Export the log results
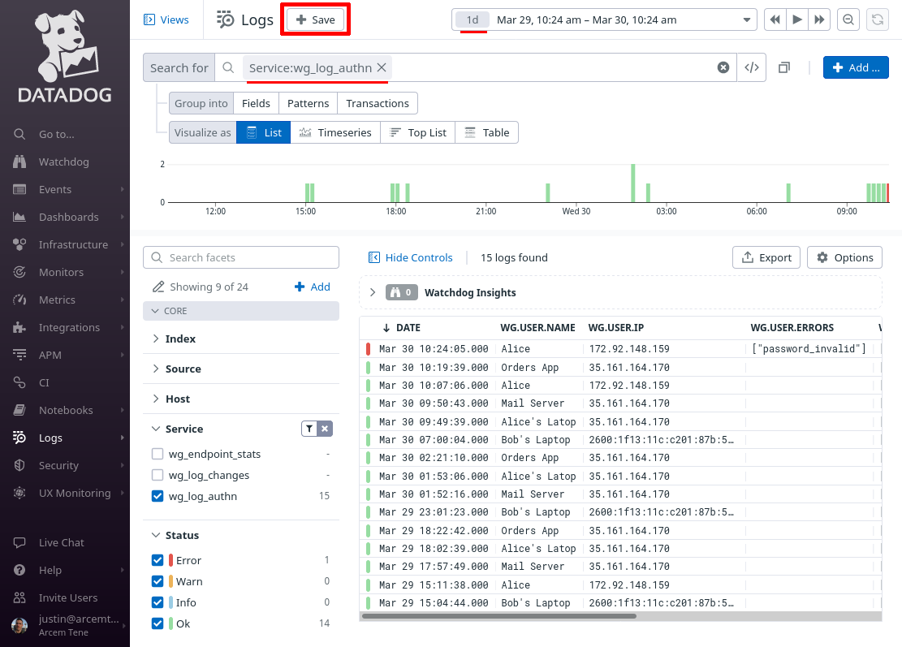This screenshot has width=902, height=647. click(x=766, y=257)
